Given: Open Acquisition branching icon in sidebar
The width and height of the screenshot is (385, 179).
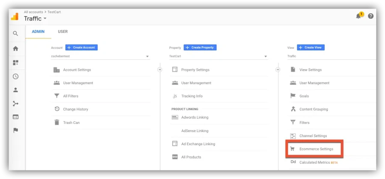Looking at the screenshot, I should point(15,104).
